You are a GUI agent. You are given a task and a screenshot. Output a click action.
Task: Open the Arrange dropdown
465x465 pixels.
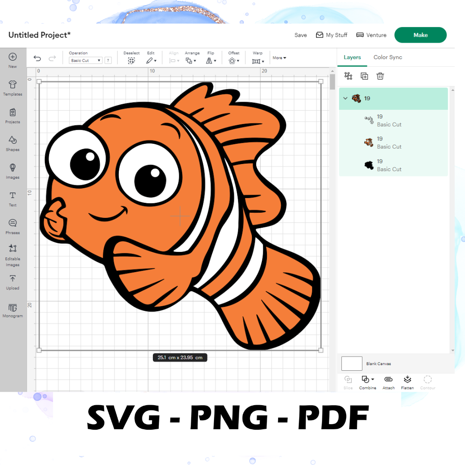click(191, 61)
